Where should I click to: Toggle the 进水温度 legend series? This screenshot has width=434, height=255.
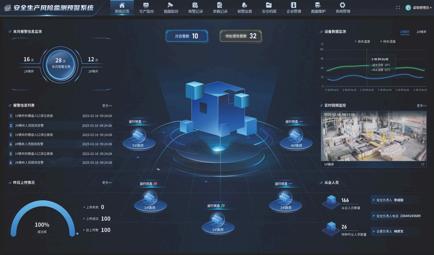(362, 42)
